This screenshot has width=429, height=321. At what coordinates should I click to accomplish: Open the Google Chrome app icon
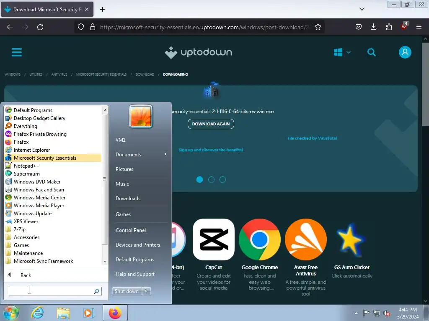[260, 239]
